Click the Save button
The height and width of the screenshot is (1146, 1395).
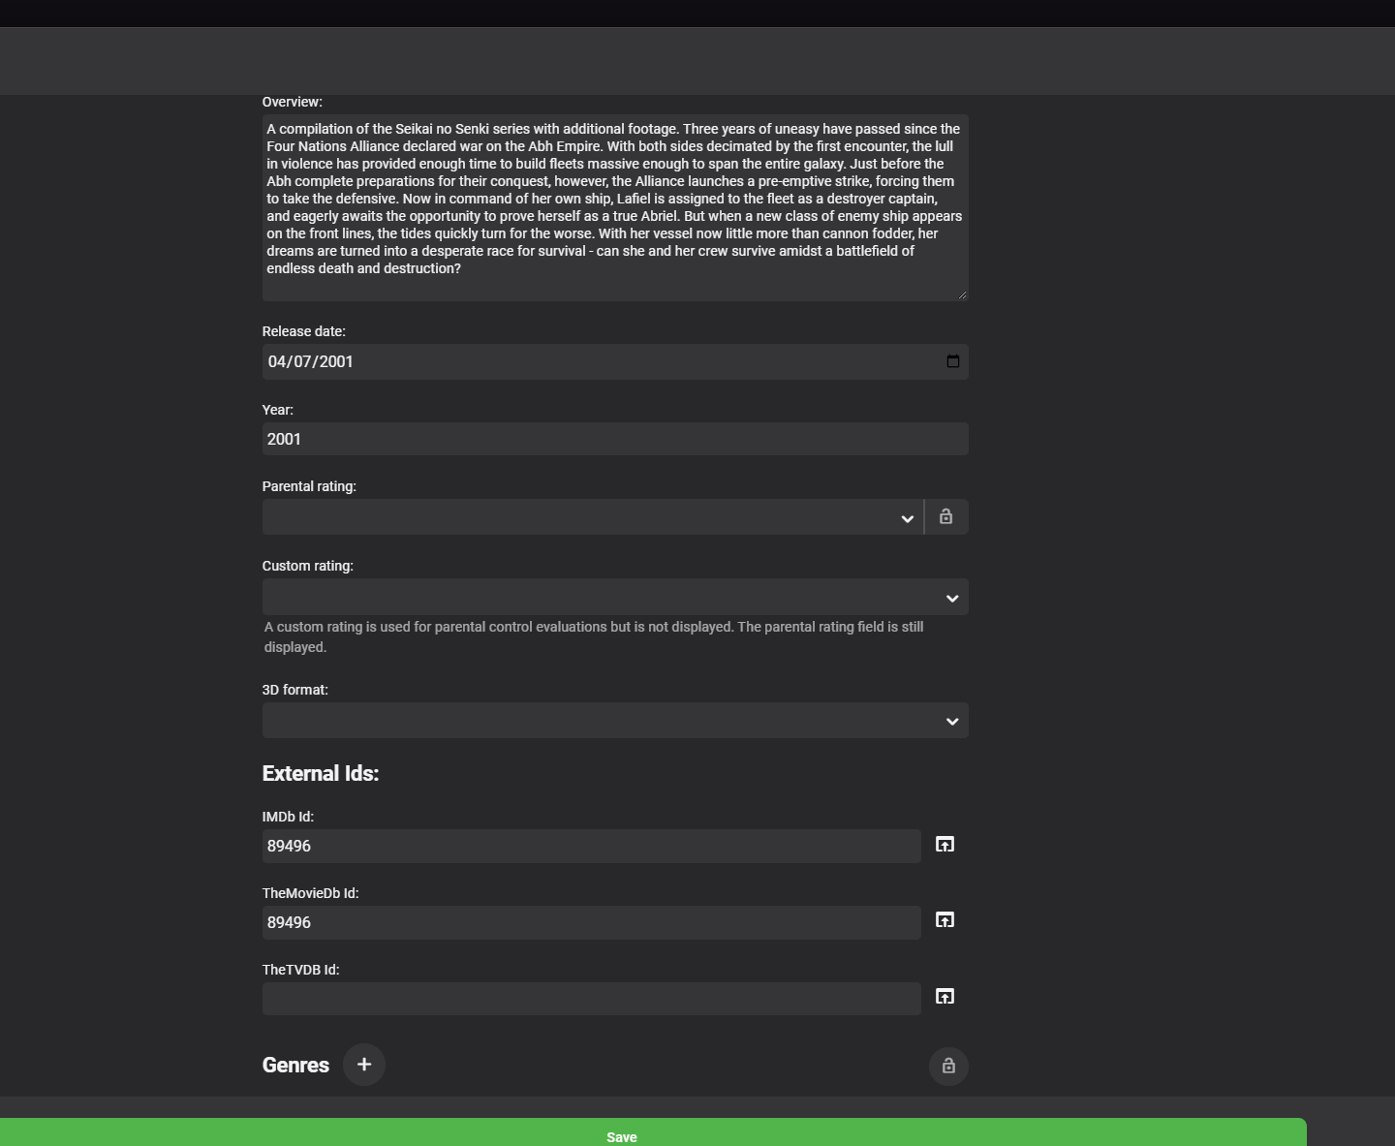pyautogui.click(x=622, y=1135)
